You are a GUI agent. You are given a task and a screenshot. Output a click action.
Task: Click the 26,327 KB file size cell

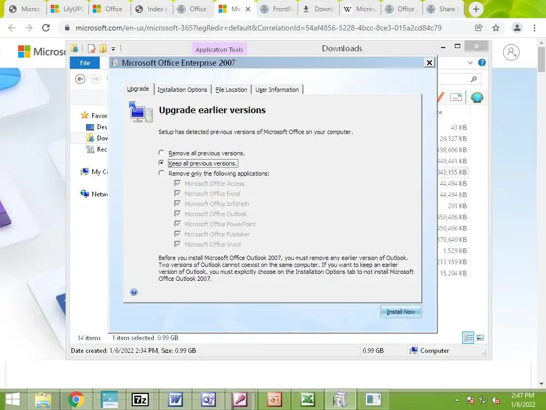point(453,138)
